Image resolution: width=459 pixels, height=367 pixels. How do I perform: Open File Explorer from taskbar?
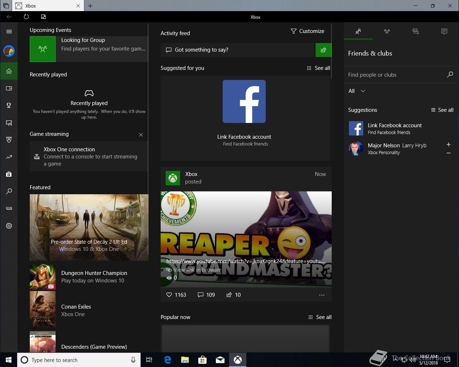coord(185,360)
